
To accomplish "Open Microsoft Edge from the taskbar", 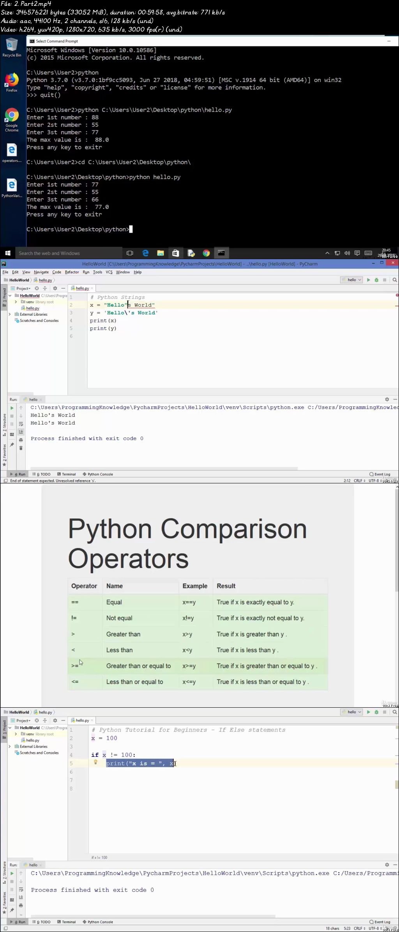I will [145, 253].
